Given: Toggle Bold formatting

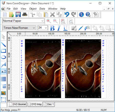Looking at the screenshot, I should click(x=52, y=28).
